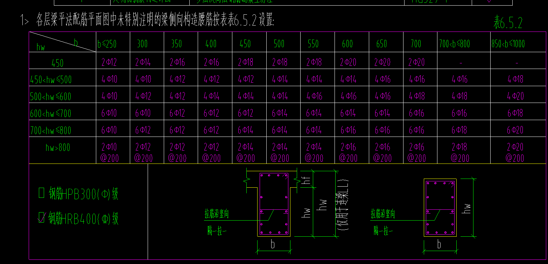Select the table label 表6.5.2 at top right

click(508, 23)
